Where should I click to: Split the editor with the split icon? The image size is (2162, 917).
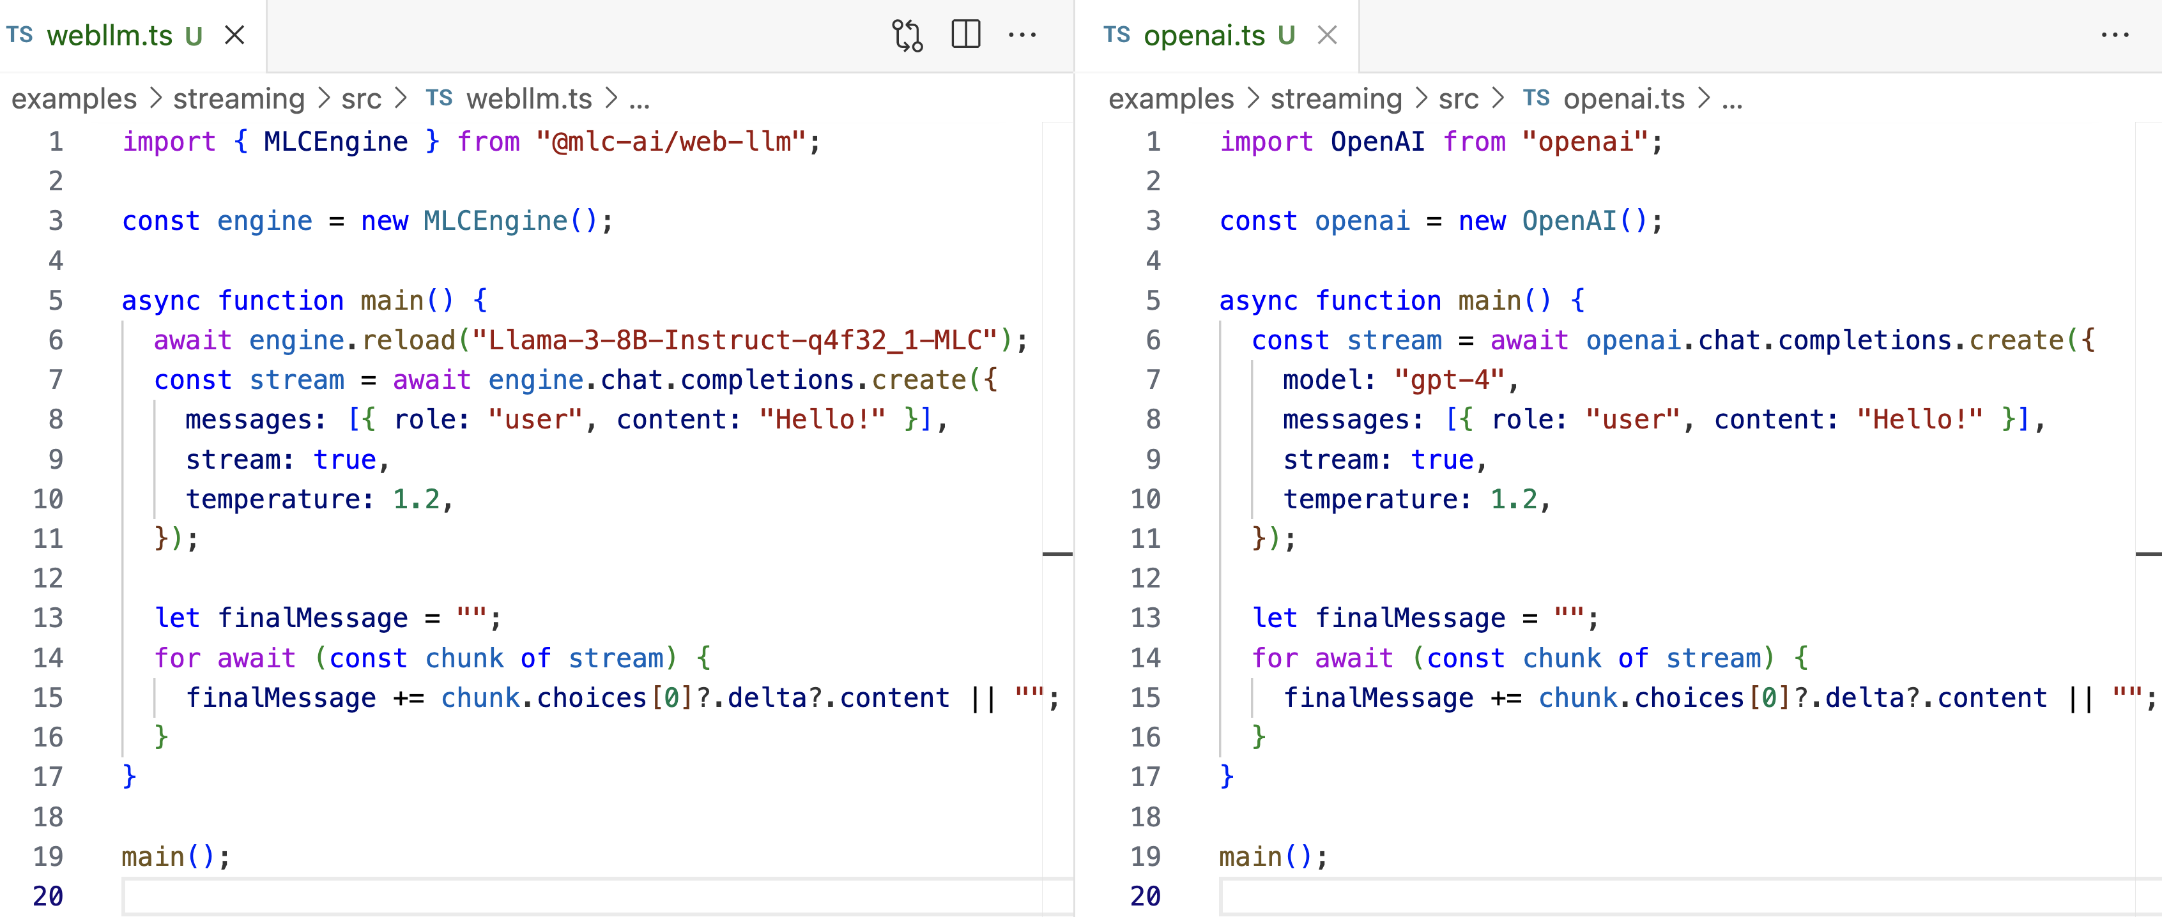[966, 34]
